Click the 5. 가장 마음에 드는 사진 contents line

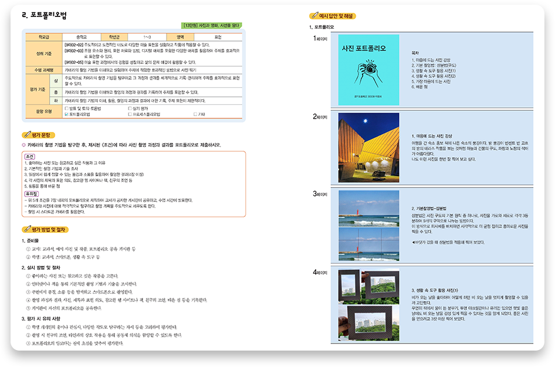(x=431, y=81)
